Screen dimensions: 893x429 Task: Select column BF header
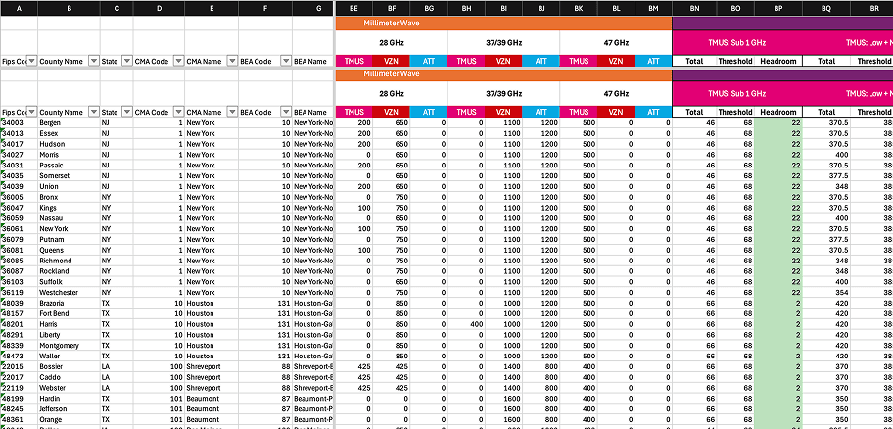pos(392,8)
